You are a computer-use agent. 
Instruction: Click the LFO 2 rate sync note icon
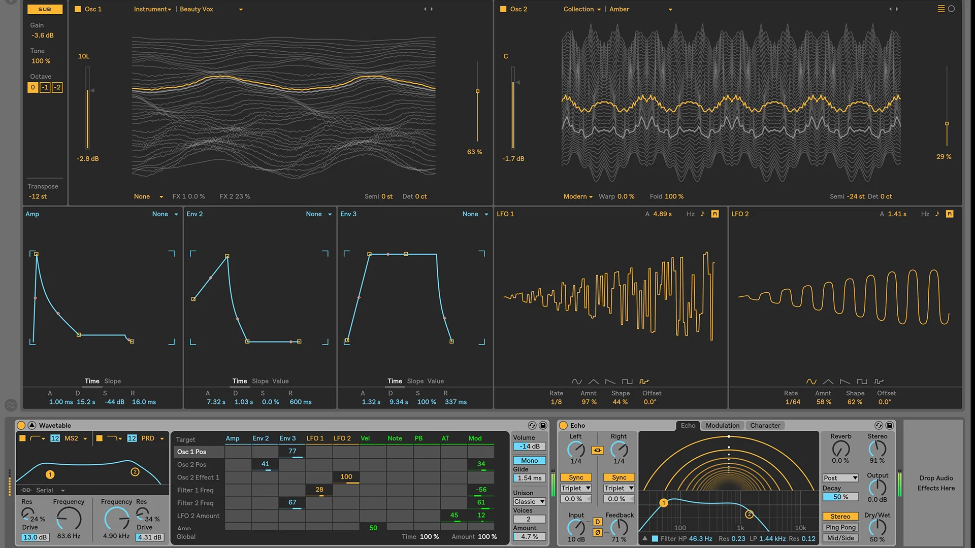point(937,214)
